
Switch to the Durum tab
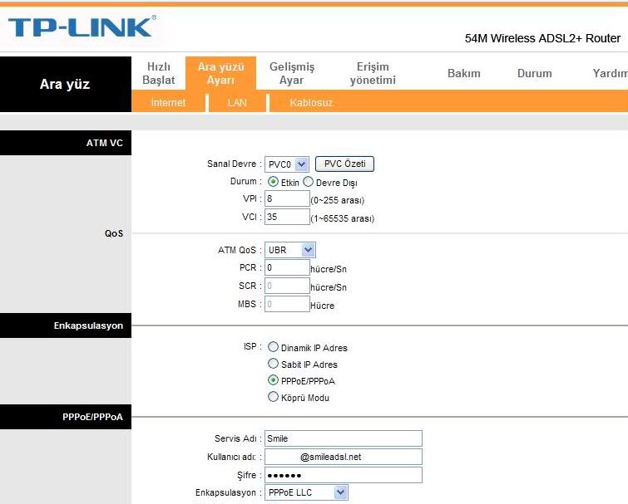[534, 73]
